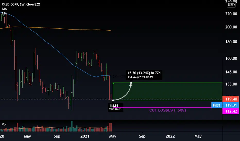Click the blue 119.31 post-market price label
Screen dimensions: 240x141
230,105
